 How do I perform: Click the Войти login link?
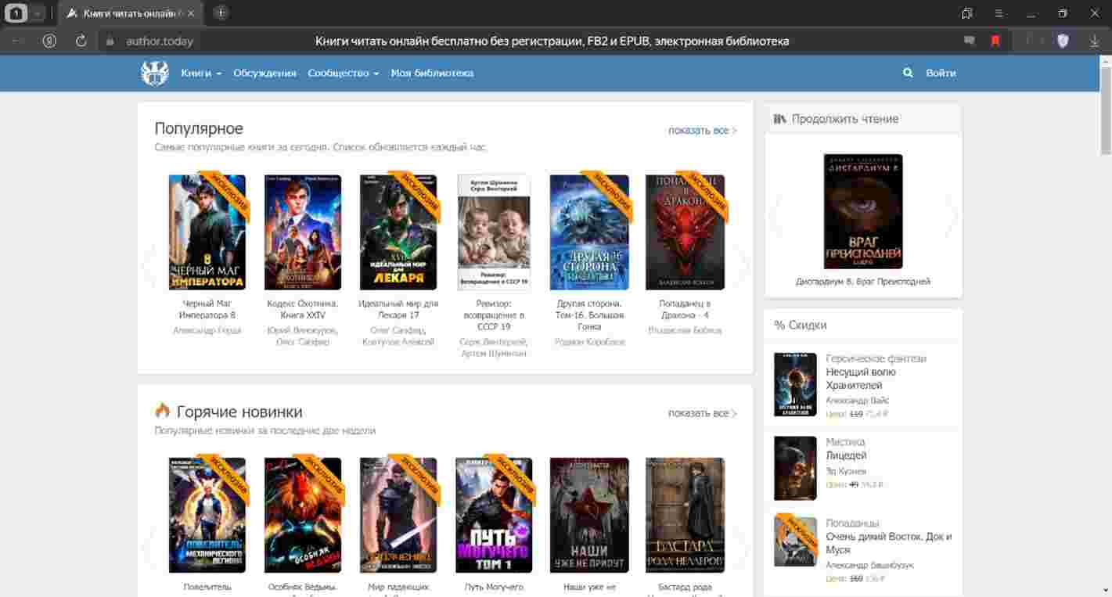941,73
